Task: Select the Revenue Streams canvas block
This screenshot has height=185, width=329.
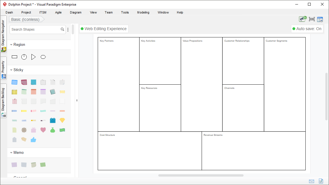Action: pos(254,151)
